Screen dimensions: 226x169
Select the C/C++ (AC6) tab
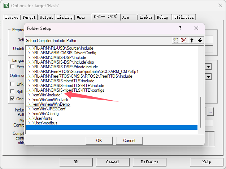pos(106,17)
